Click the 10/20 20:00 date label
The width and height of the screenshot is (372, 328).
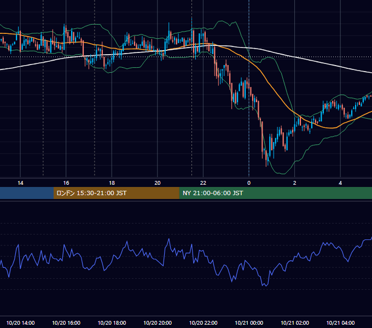[x=158, y=323]
